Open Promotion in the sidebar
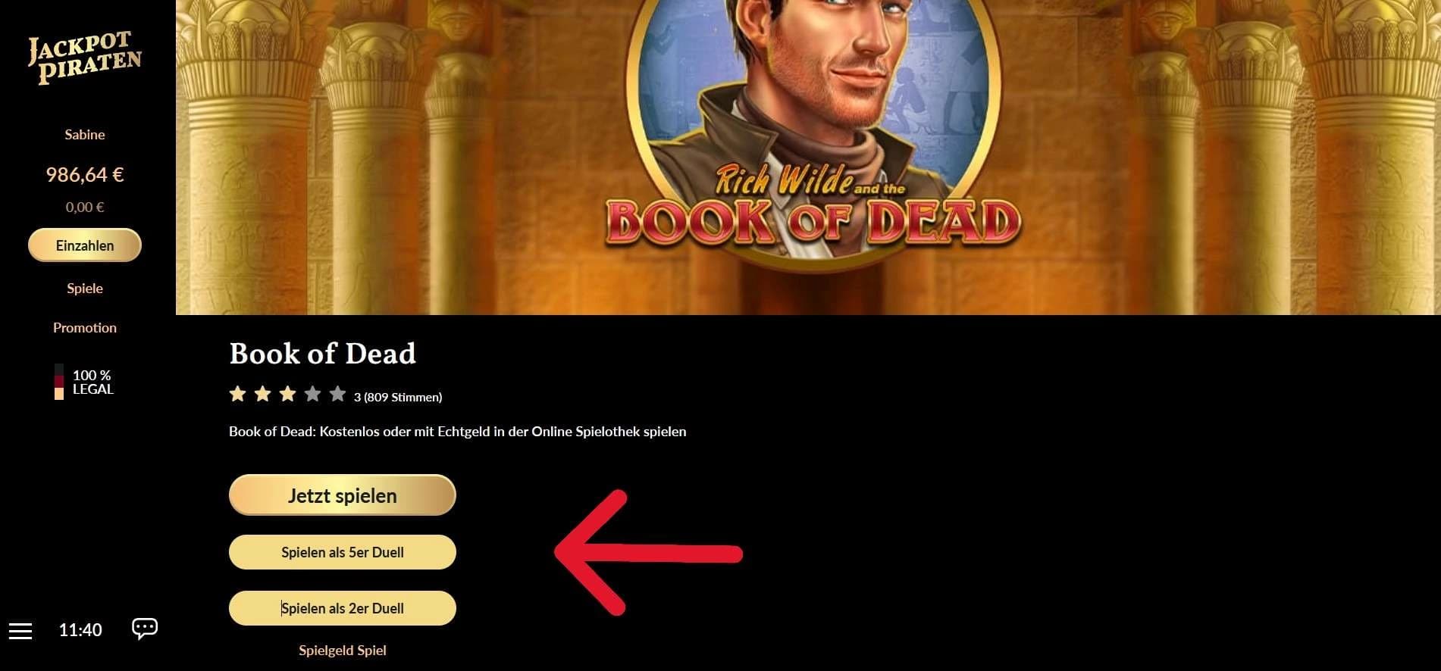Image resolution: width=1441 pixels, height=671 pixels. (85, 328)
